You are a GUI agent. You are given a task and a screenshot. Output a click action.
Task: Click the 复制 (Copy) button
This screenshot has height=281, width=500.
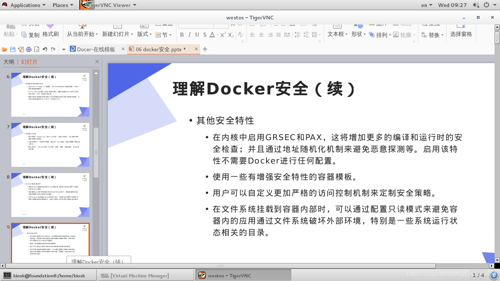coord(30,35)
